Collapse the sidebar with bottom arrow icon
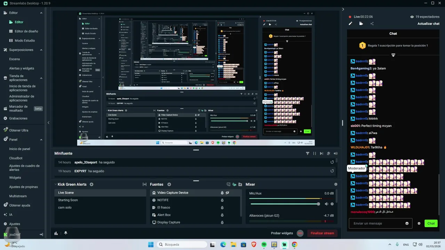 coord(41,235)
